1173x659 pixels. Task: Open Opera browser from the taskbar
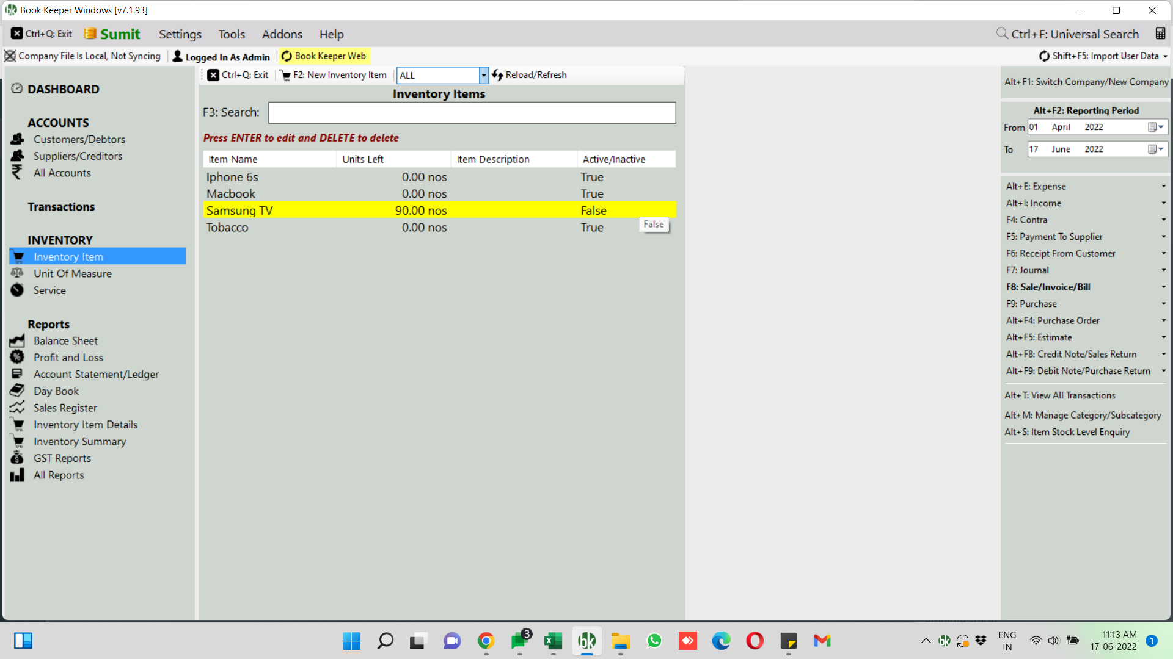click(x=755, y=641)
